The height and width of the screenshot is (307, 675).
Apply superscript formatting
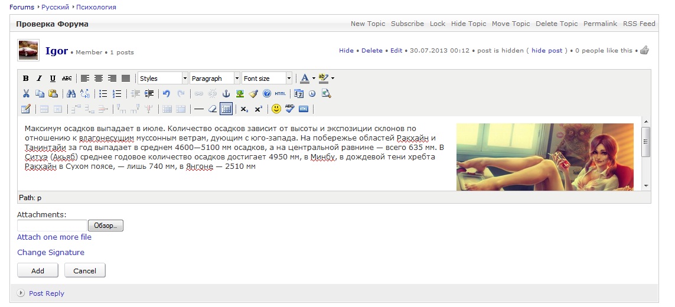pos(258,109)
